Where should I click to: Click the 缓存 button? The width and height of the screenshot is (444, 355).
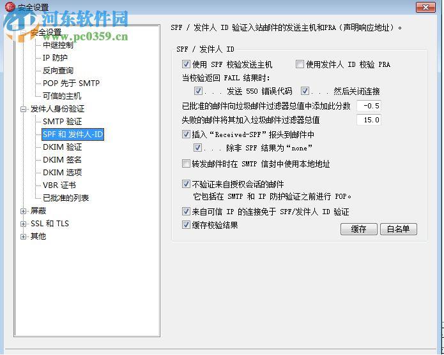point(358,229)
